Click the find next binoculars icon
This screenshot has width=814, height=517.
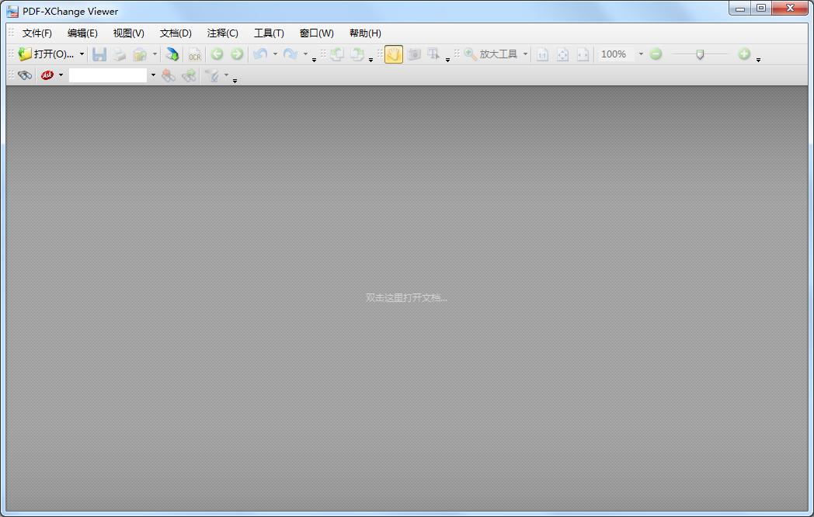189,75
